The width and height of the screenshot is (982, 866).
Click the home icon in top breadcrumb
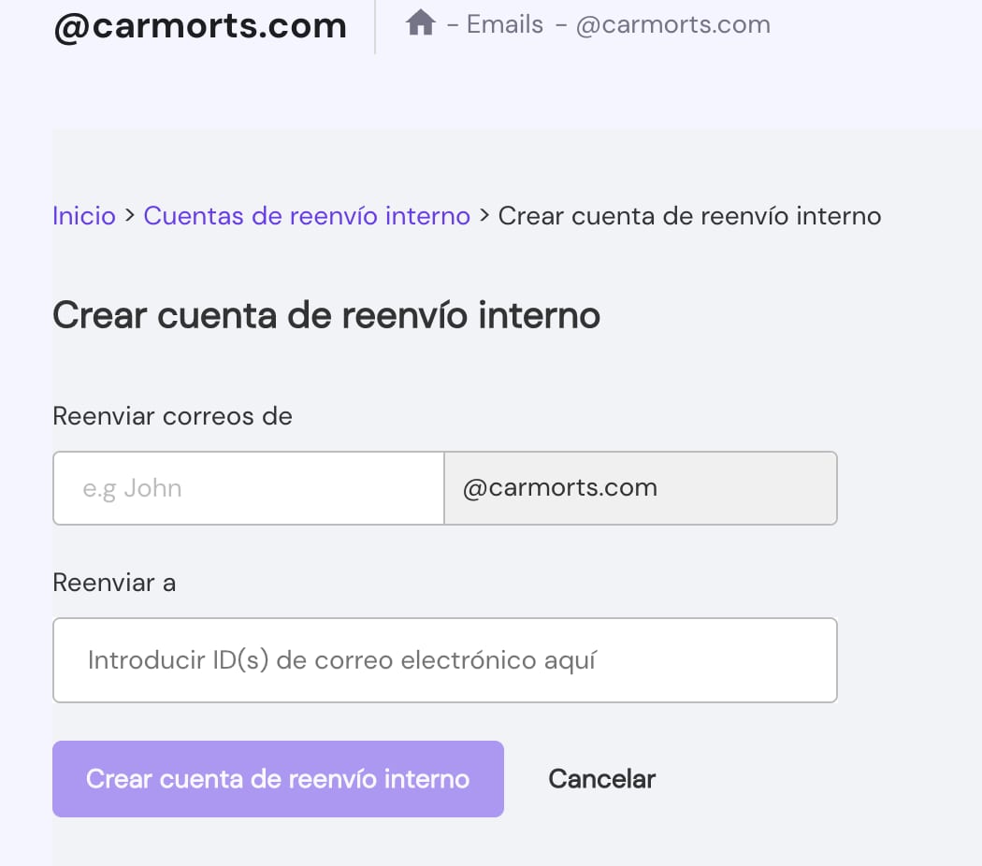[420, 23]
